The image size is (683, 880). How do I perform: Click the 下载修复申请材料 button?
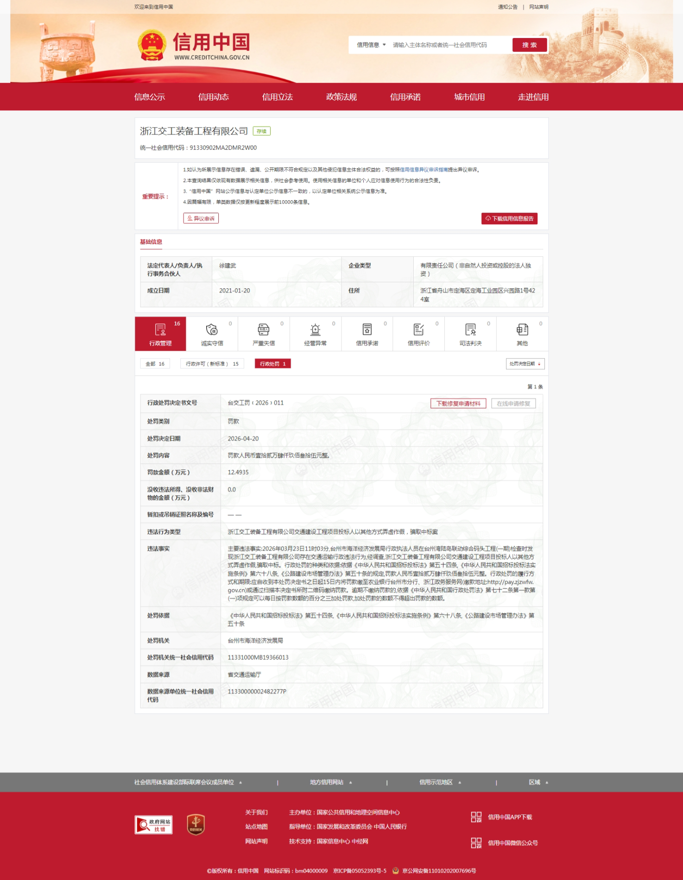point(458,404)
